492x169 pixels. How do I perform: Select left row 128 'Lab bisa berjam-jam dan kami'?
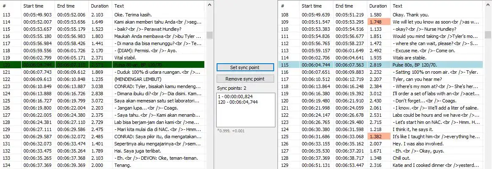103,122
